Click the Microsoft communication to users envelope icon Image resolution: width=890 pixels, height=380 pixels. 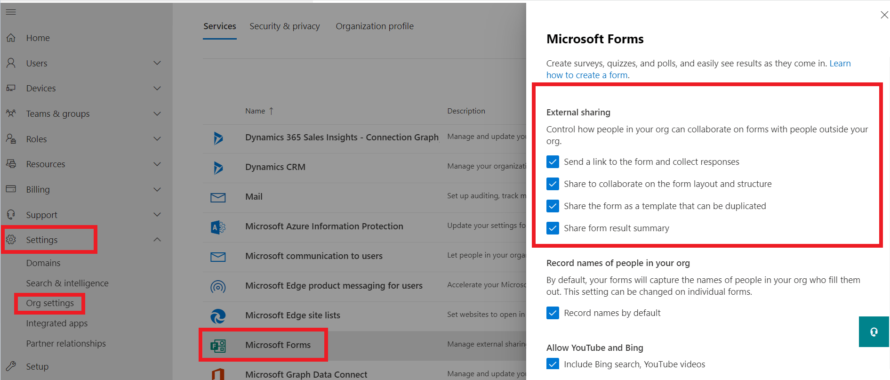click(218, 256)
